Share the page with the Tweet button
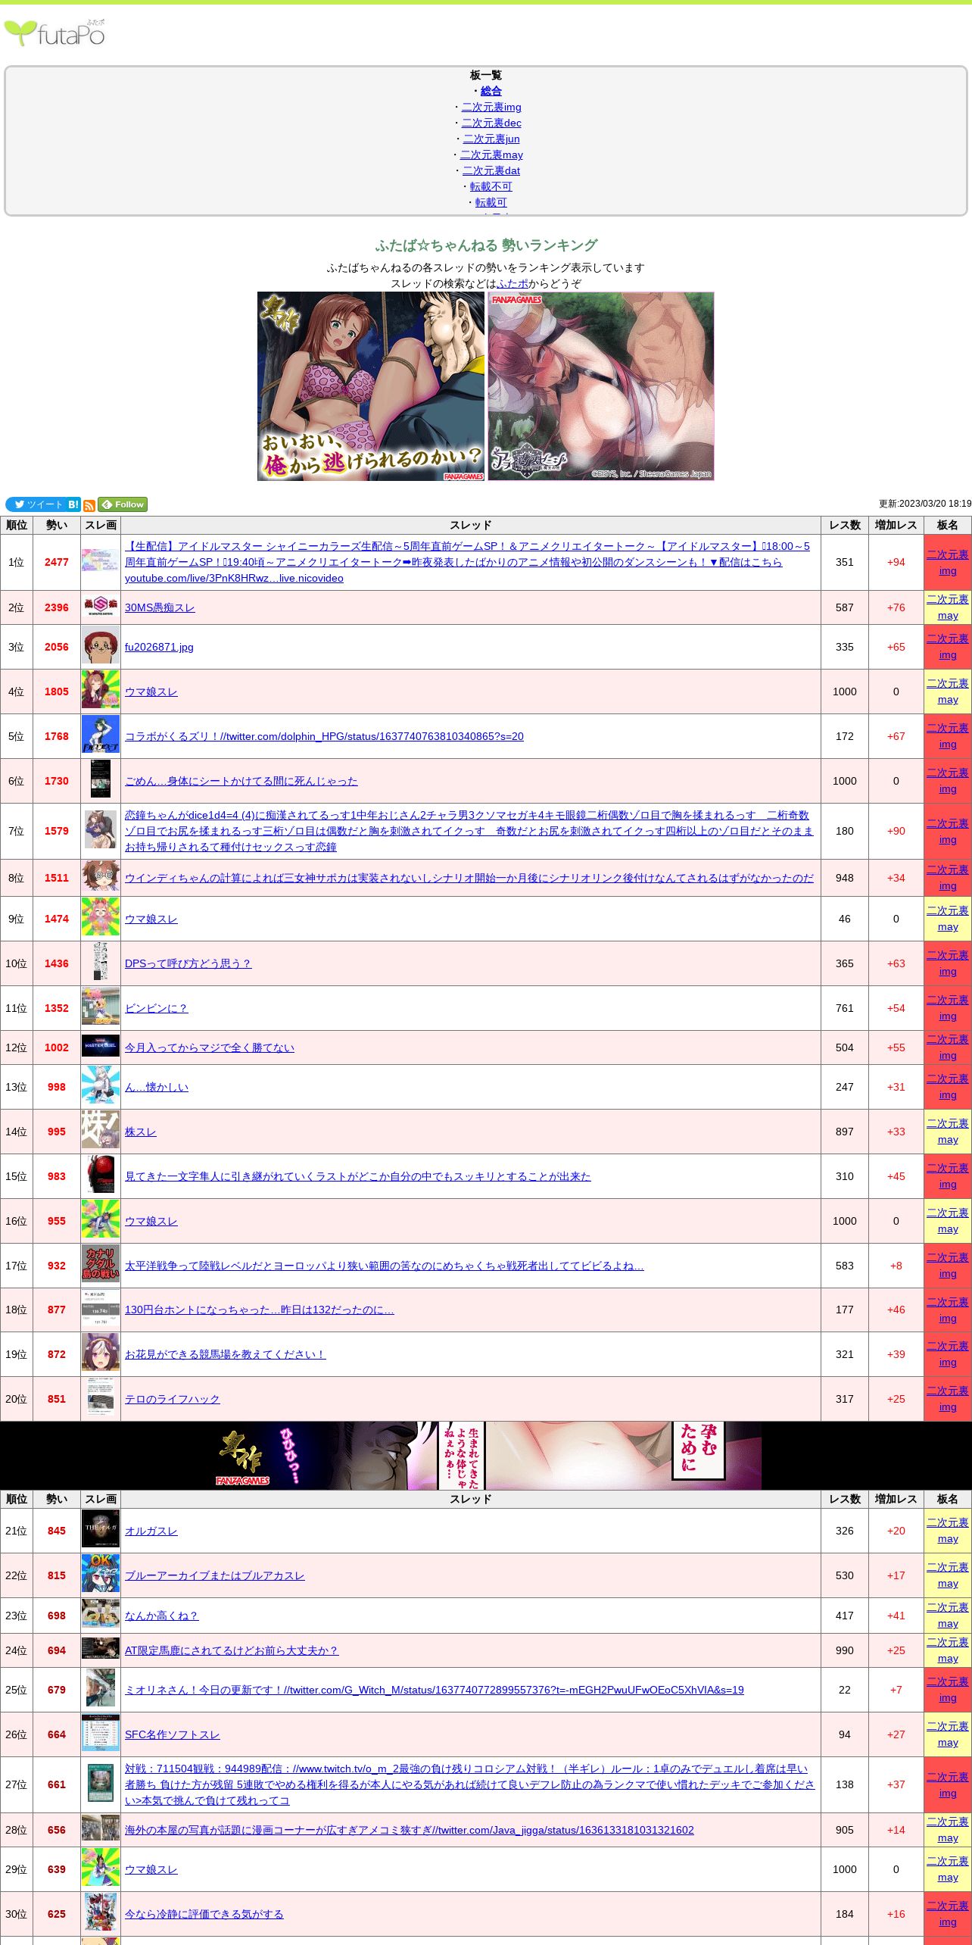 (36, 504)
